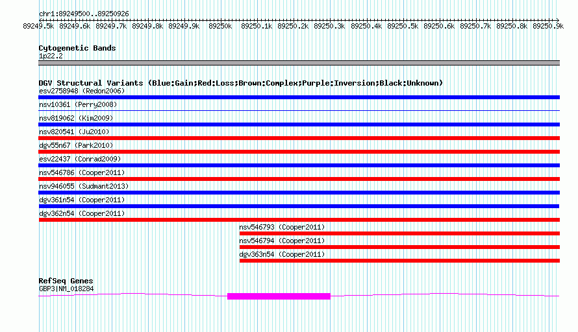The width and height of the screenshot is (578, 332).
Task: Click the dgv361n54 (Cooper2011) label
Action: (82, 200)
